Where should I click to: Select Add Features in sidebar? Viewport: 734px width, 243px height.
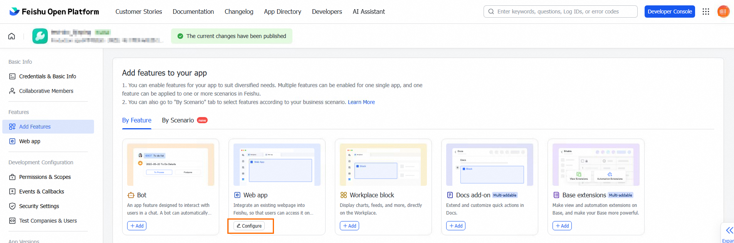point(48,127)
